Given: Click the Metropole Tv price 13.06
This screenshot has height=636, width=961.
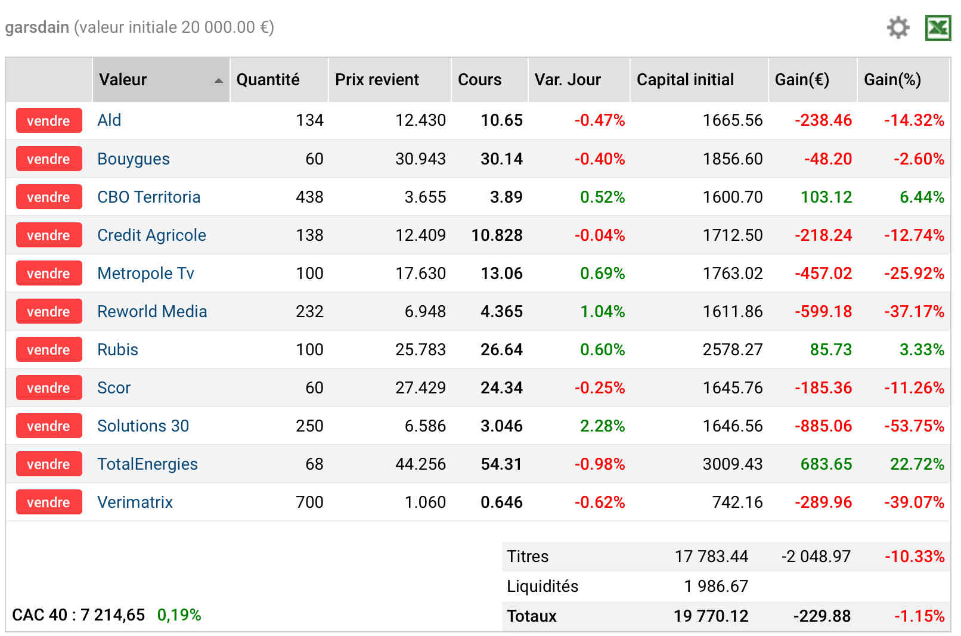Looking at the screenshot, I should coord(501,273).
